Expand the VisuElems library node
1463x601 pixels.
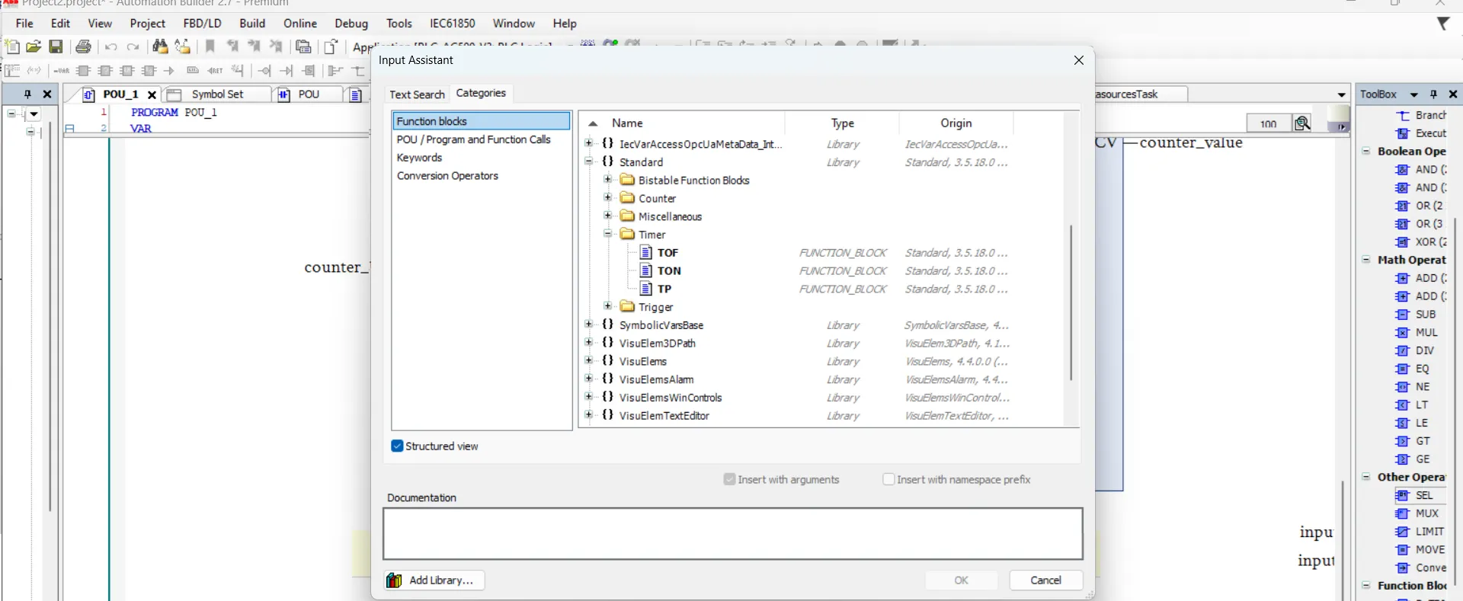coord(589,361)
